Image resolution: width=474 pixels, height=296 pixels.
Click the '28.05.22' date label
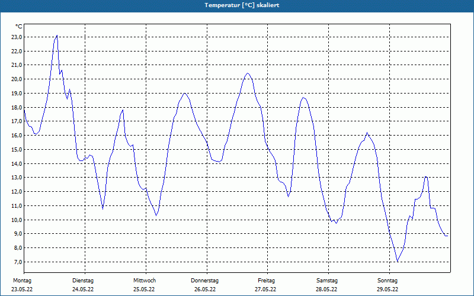tap(327, 289)
